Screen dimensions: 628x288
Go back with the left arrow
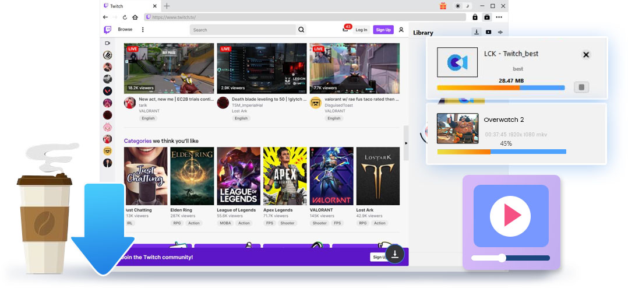[x=105, y=17]
